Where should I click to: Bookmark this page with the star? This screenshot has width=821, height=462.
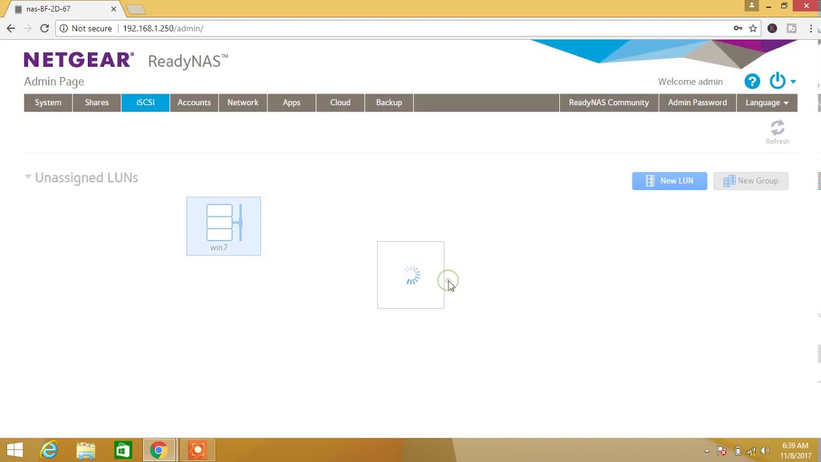click(x=753, y=28)
